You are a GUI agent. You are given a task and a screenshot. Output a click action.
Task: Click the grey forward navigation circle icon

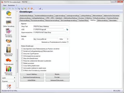7,9
